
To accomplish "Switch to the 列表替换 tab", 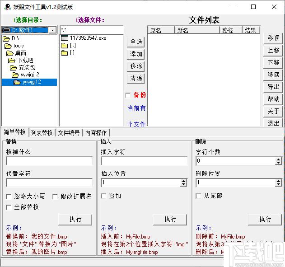I will point(42,133).
